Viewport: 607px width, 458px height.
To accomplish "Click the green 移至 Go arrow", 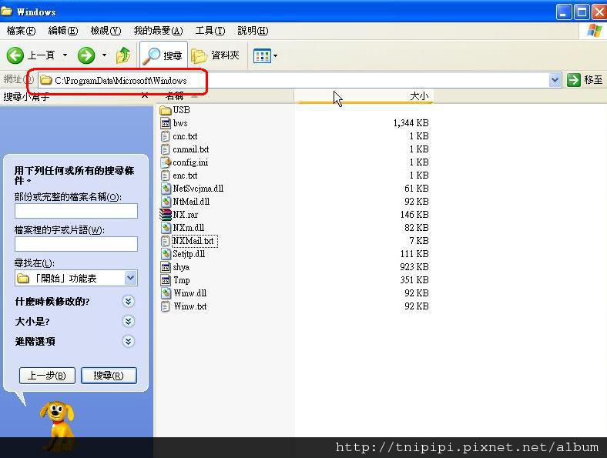I will (x=573, y=80).
